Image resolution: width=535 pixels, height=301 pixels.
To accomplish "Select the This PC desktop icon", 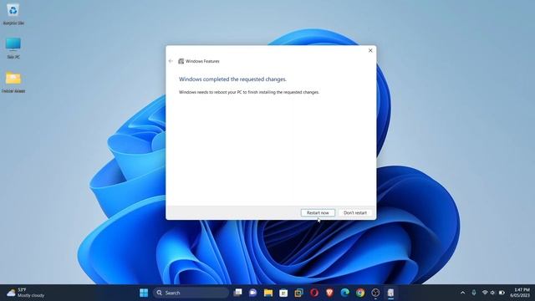I will (x=13, y=48).
